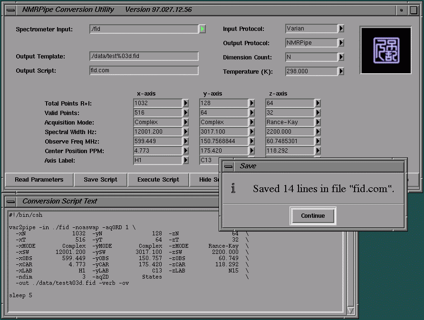This screenshot has height=320, width=424.
Task: Click y-axis Center Position field 175.420
Action: point(224,151)
